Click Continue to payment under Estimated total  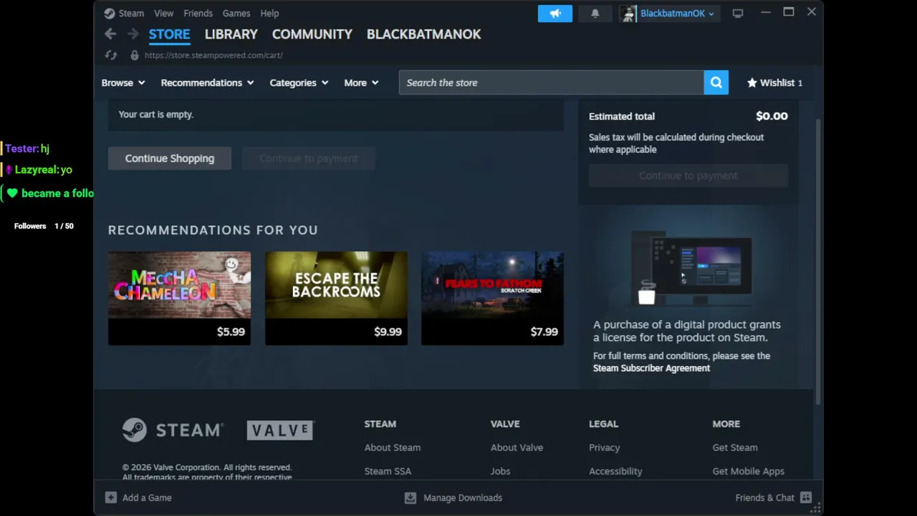(688, 176)
